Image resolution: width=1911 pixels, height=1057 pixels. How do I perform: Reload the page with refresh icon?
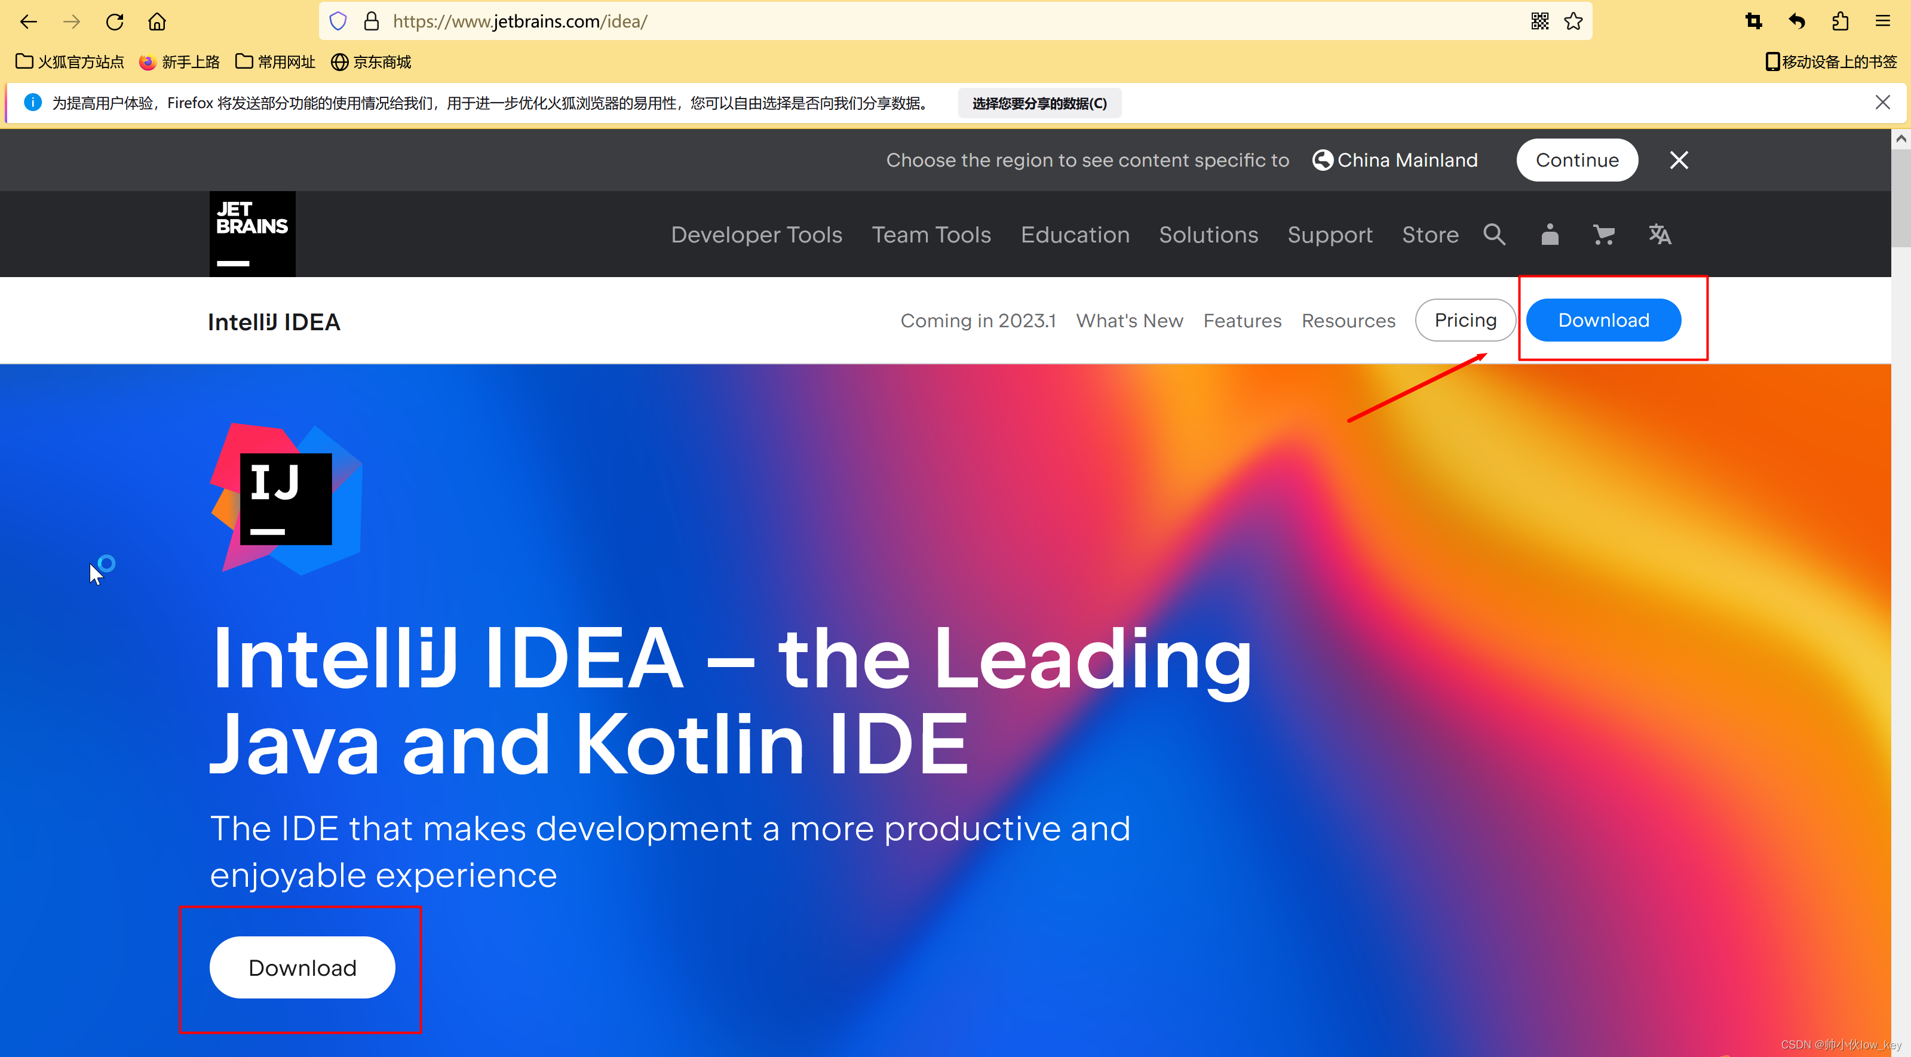(x=114, y=21)
